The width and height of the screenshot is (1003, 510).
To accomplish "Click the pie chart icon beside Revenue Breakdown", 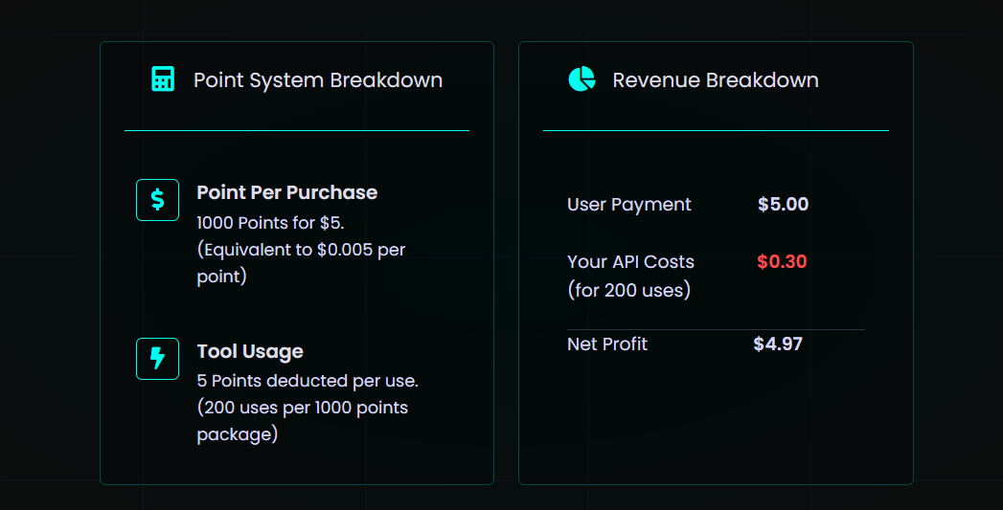I will pos(581,79).
